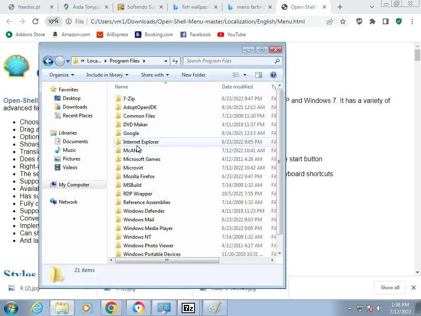Click the Search Program Files box

coord(233,61)
